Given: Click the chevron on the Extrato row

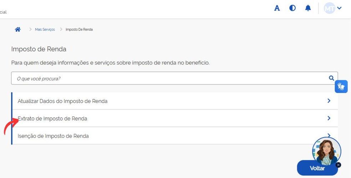Looking at the screenshot, I should coord(329,118).
